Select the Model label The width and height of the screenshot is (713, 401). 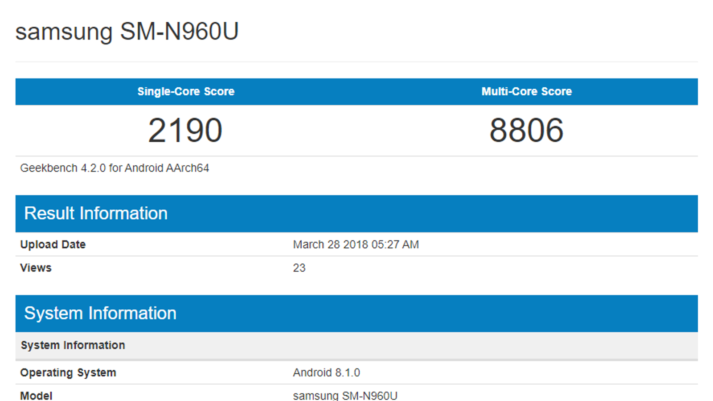click(x=36, y=396)
